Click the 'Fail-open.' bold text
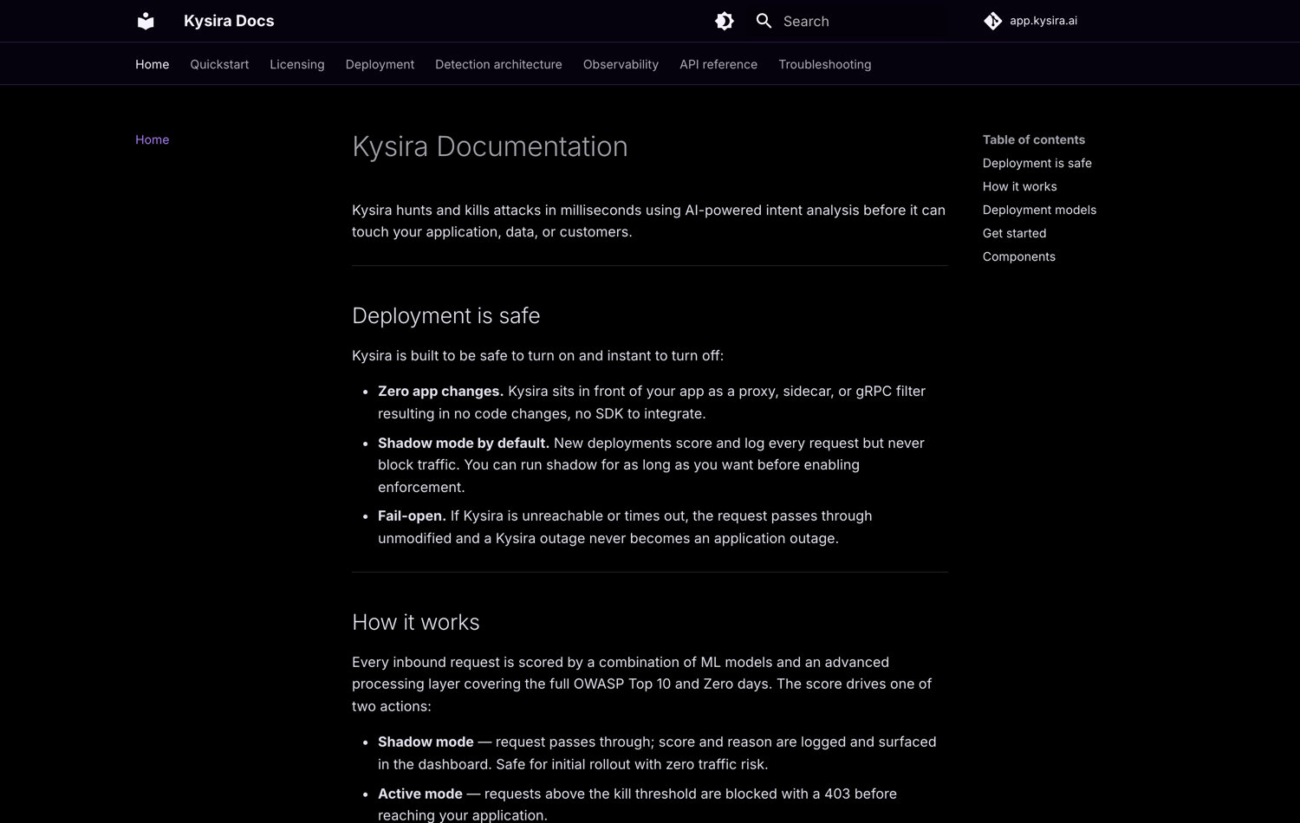1300x823 pixels. click(x=412, y=515)
